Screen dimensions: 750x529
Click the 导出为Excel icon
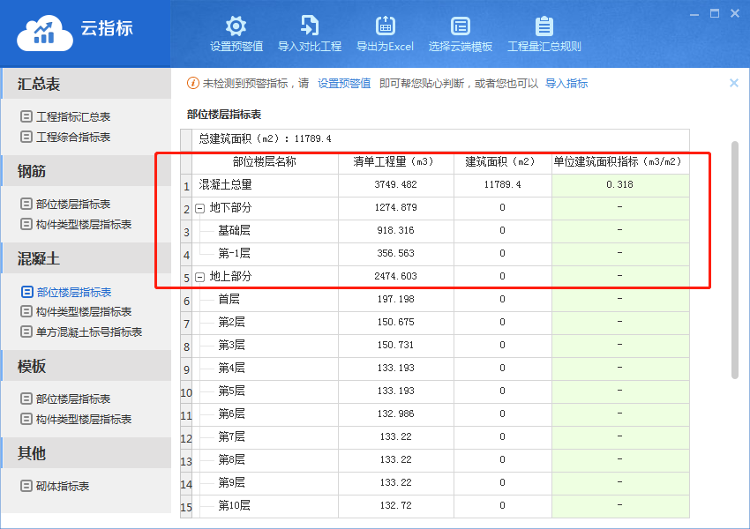tap(385, 26)
